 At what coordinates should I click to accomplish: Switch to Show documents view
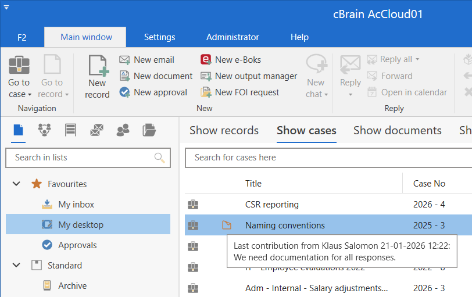click(x=398, y=131)
